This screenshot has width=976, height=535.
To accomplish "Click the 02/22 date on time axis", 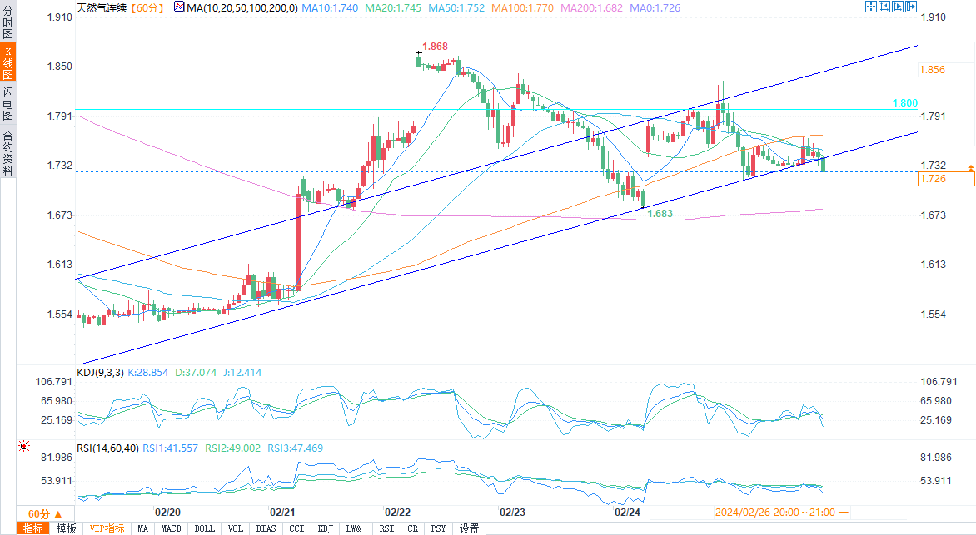I will point(397,513).
